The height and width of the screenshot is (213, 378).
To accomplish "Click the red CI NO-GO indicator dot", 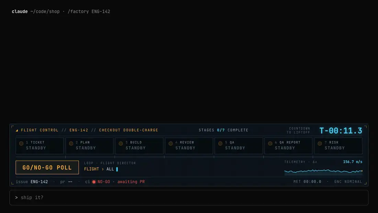I will pyautogui.click(x=94, y=182).
